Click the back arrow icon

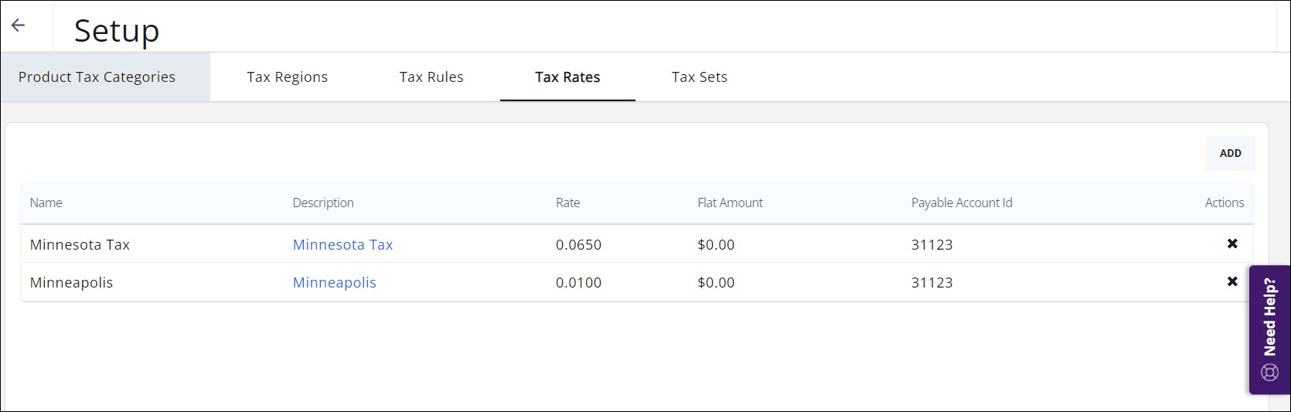[19, 25]
